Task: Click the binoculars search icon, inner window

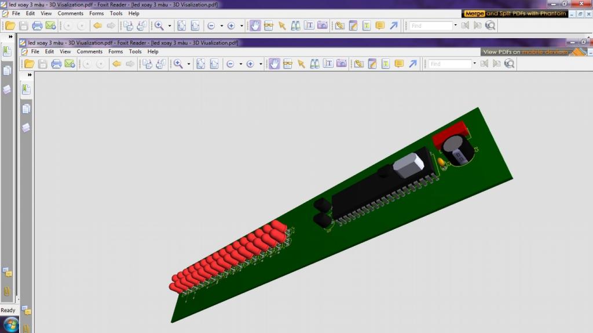Action: [314, 64]
